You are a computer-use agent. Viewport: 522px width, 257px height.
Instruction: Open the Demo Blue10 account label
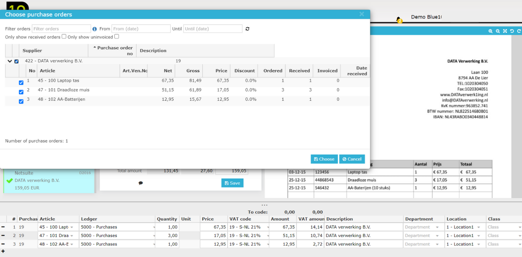tap(426, 17)
